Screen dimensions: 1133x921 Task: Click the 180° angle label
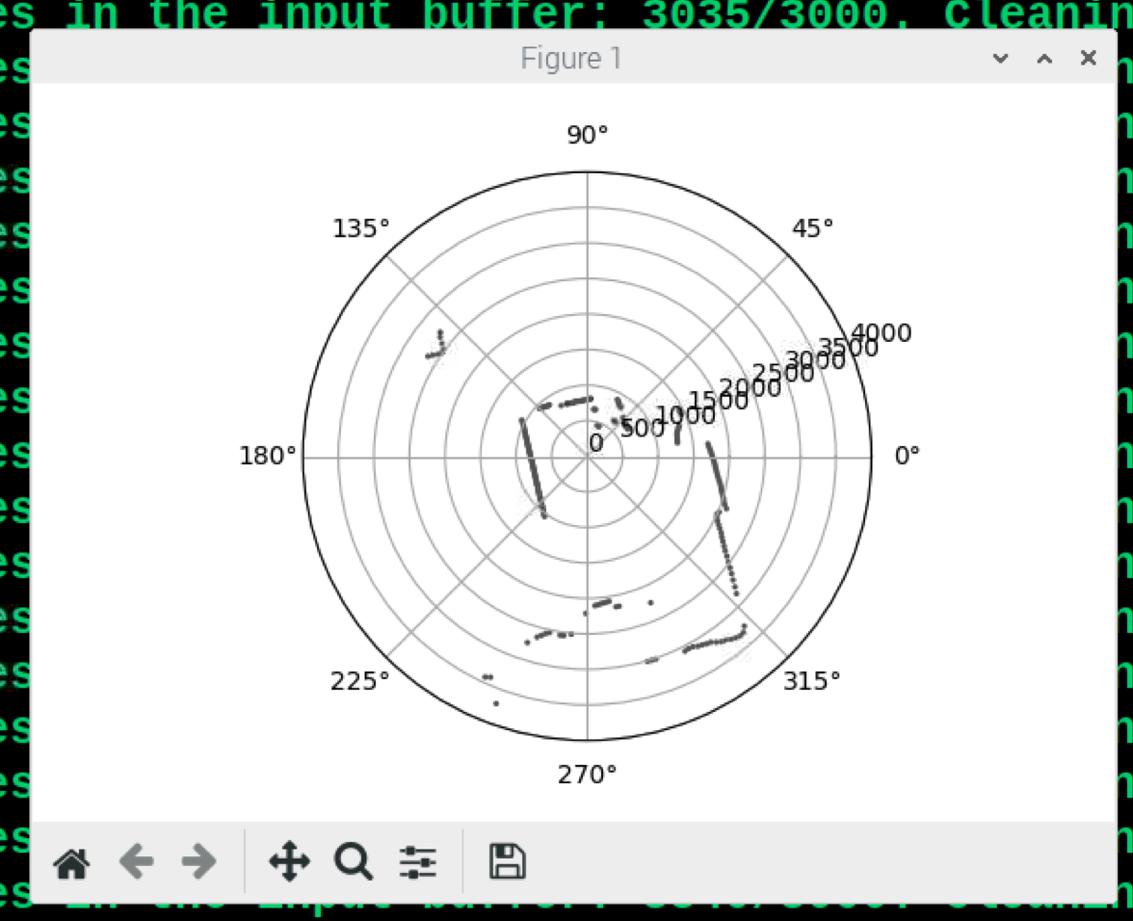[x=268, y=456]
